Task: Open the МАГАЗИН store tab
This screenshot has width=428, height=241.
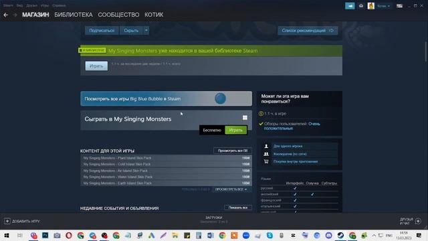Action: coord(35,15)
